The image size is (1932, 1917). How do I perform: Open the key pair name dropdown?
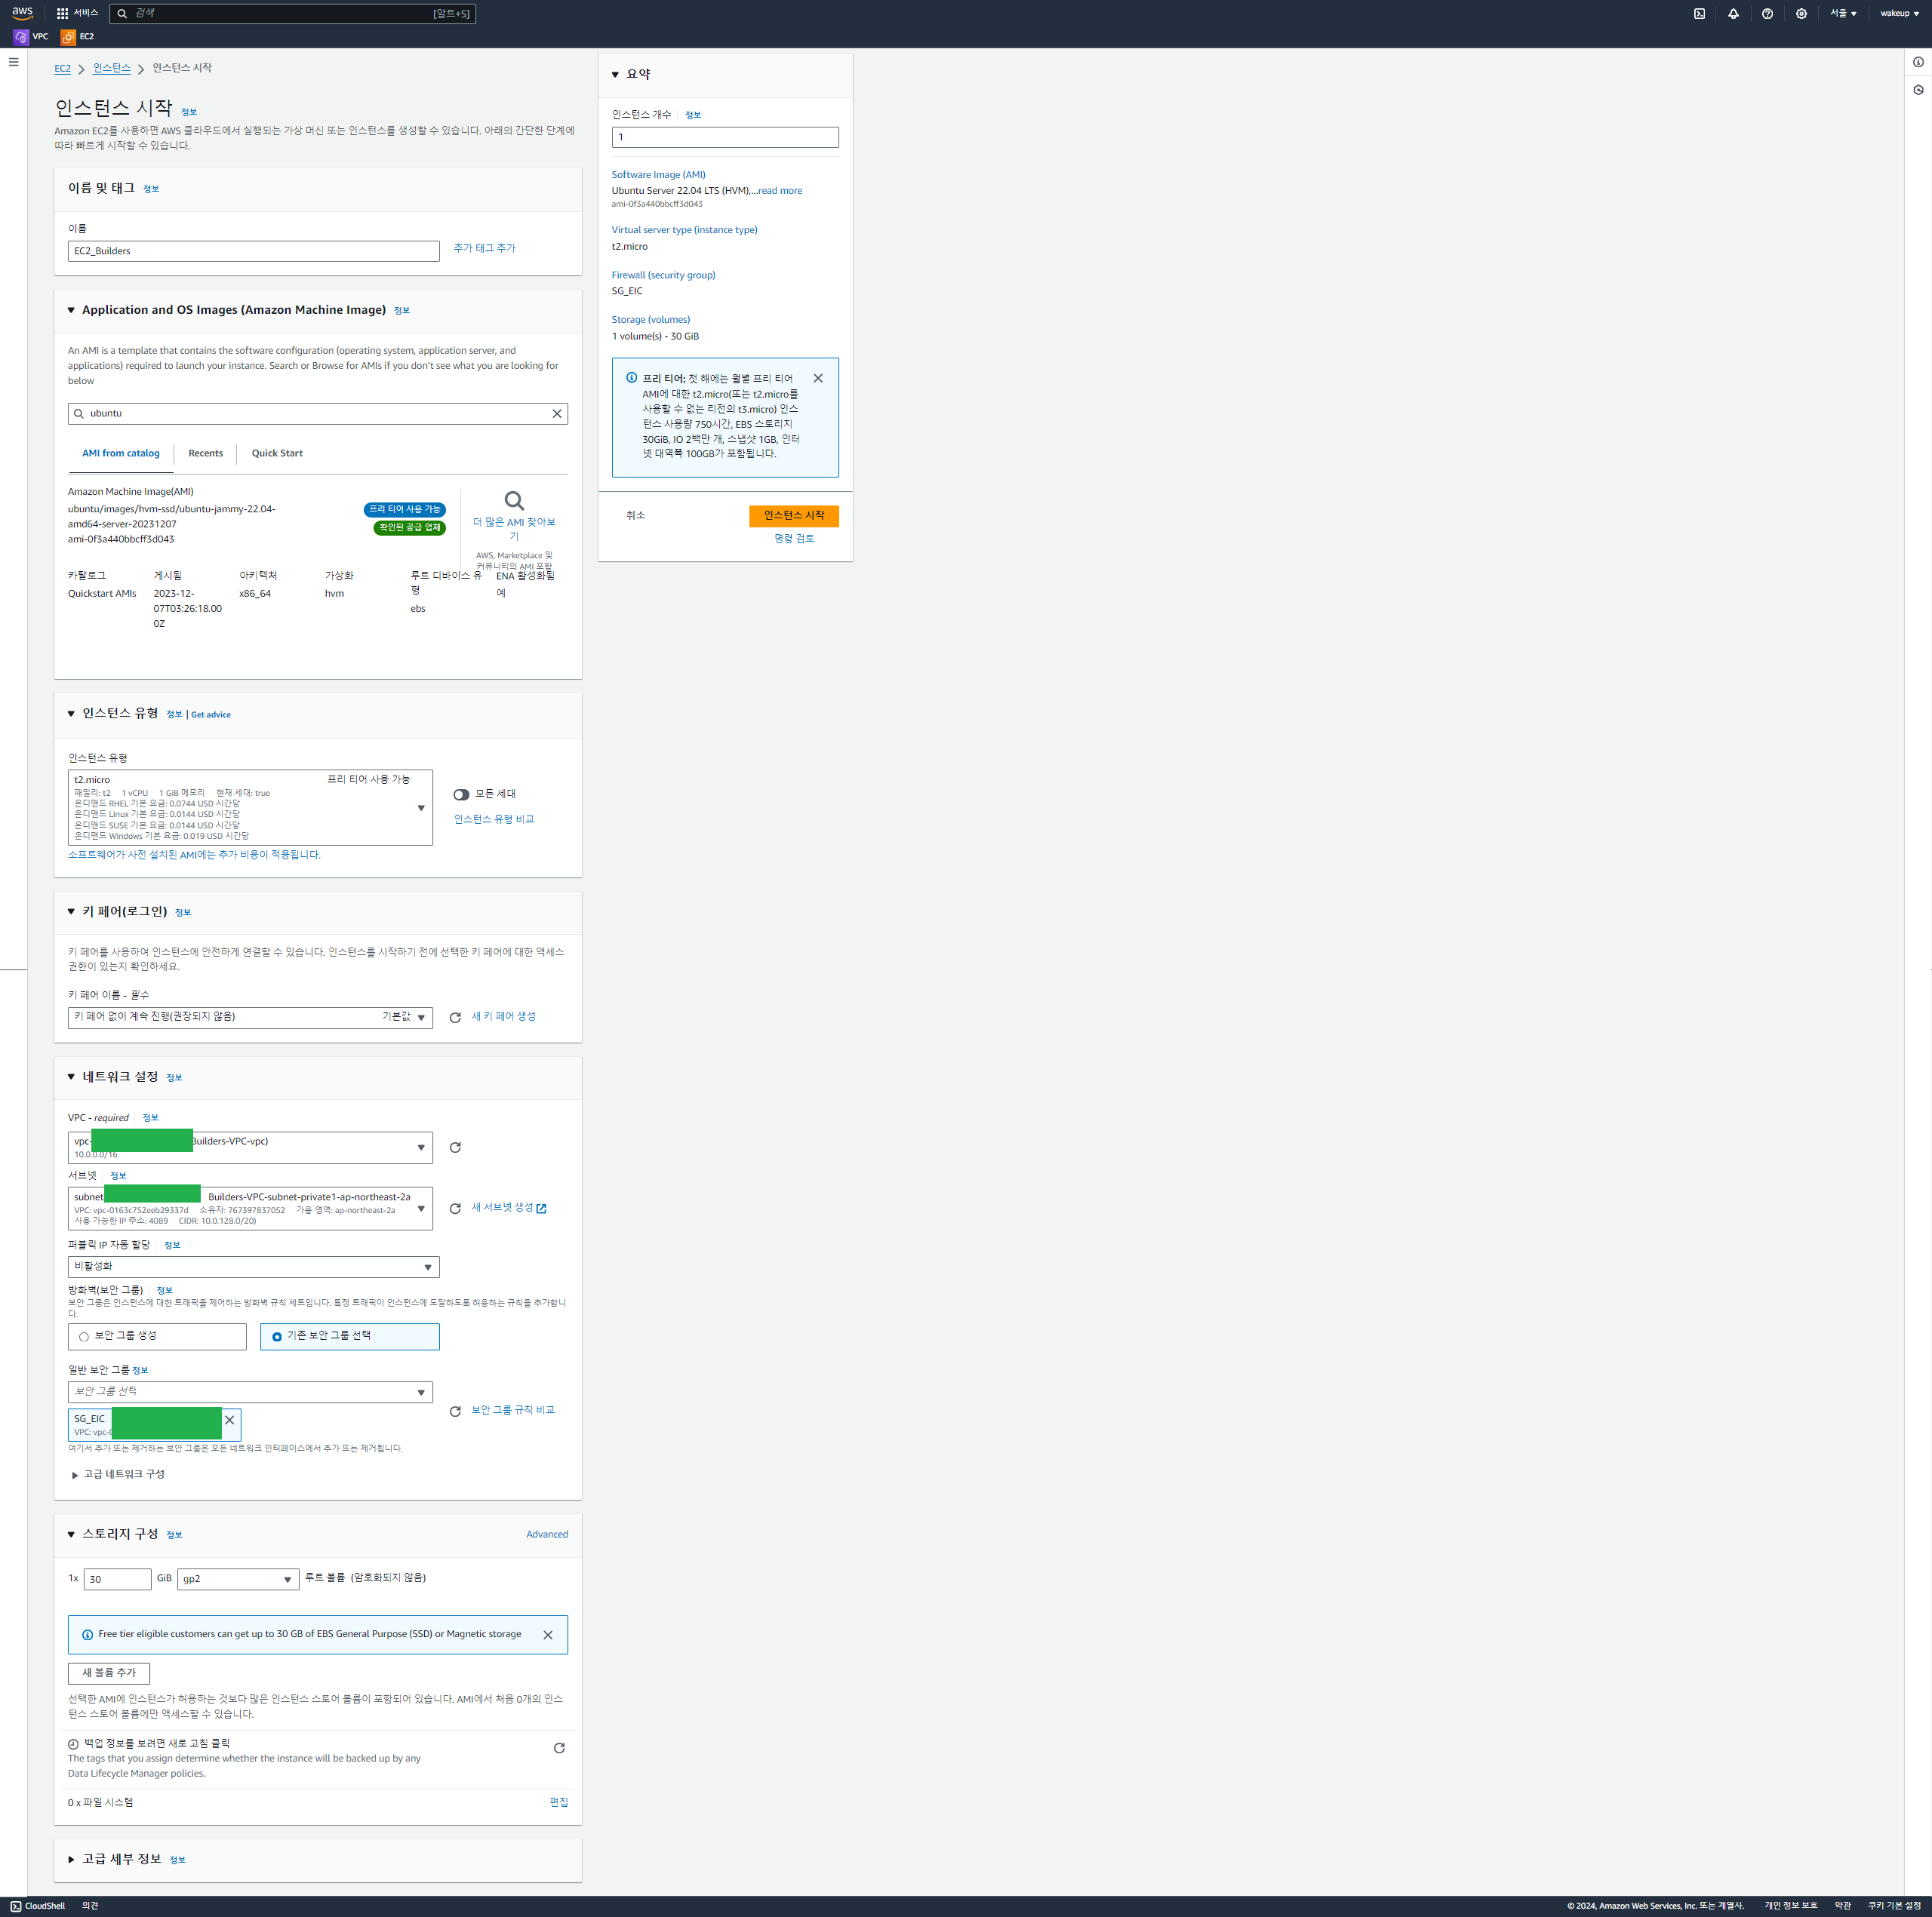coord(250,1018)
